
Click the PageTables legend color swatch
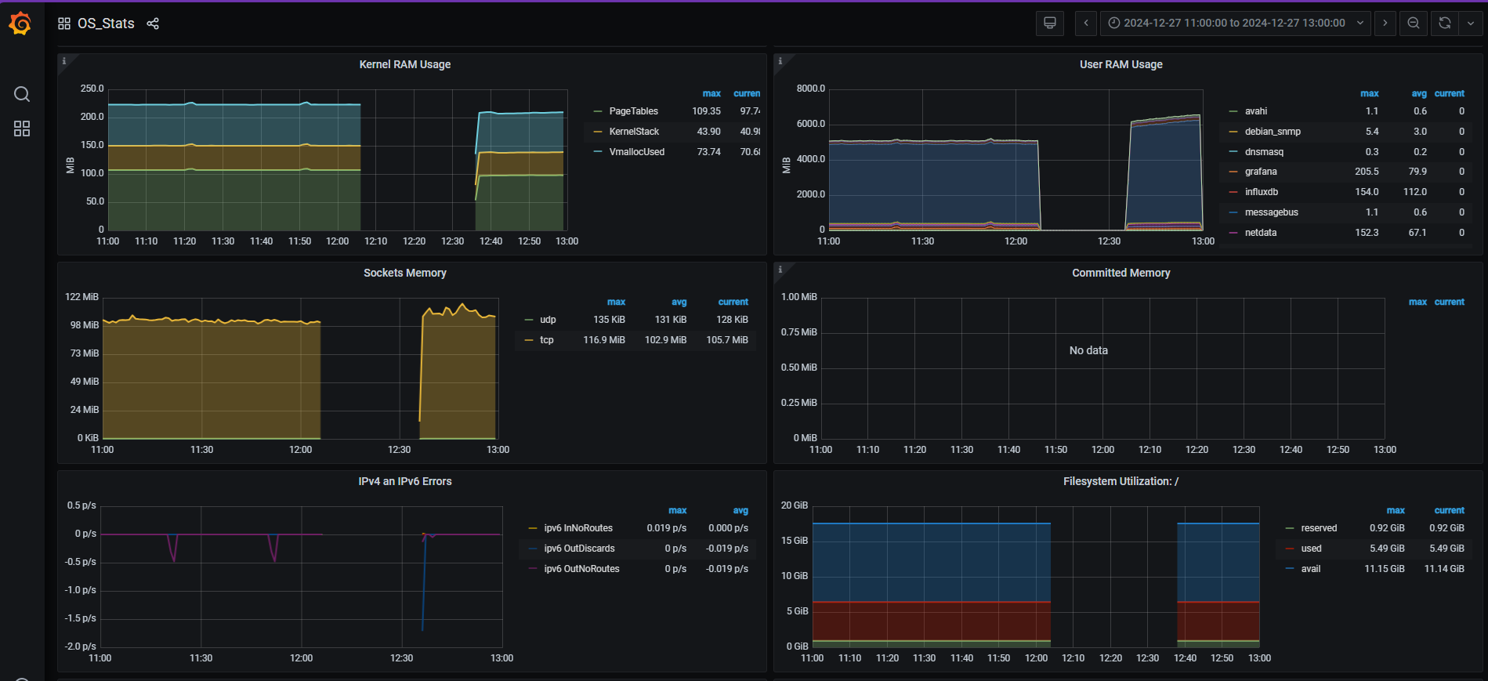[598, 111]
